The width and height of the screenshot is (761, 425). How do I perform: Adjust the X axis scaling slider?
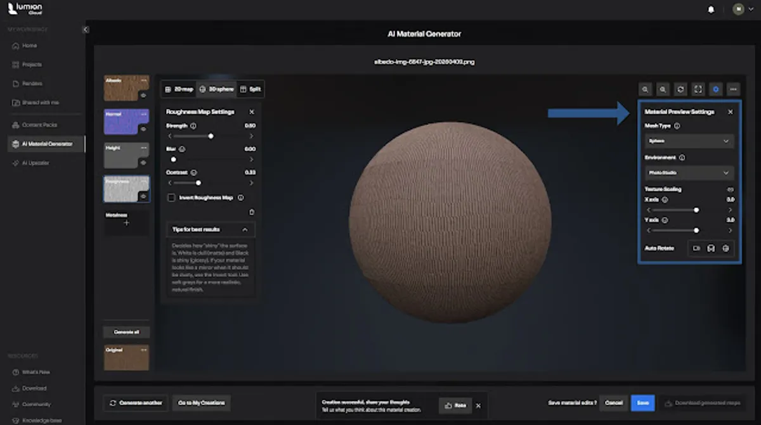coord(696,210)
